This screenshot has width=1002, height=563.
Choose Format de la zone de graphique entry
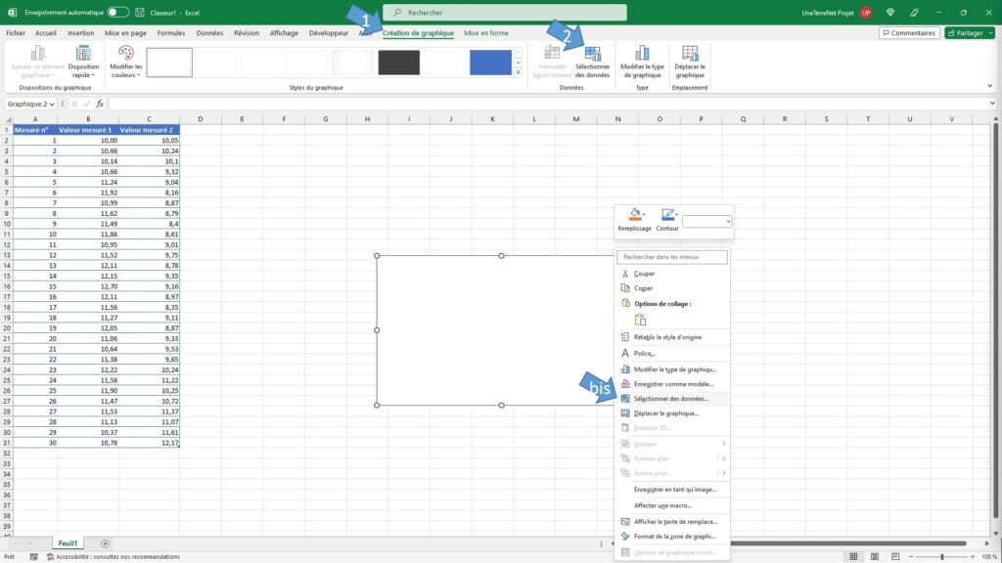[x=671, y=537]
